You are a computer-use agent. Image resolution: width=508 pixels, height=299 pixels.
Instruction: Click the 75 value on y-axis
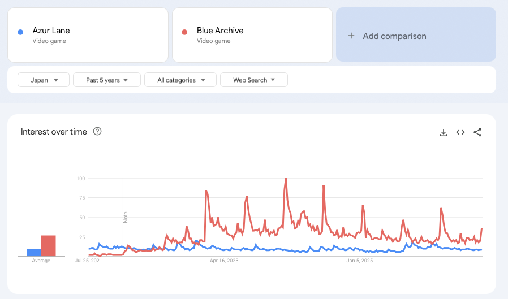82,198
